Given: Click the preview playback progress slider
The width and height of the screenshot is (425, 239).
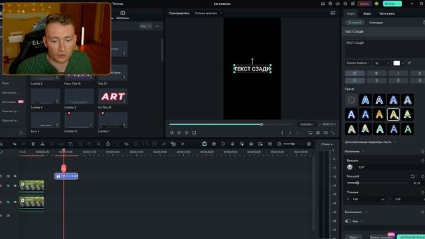Looking at the screenshot, I should [230, 124].
